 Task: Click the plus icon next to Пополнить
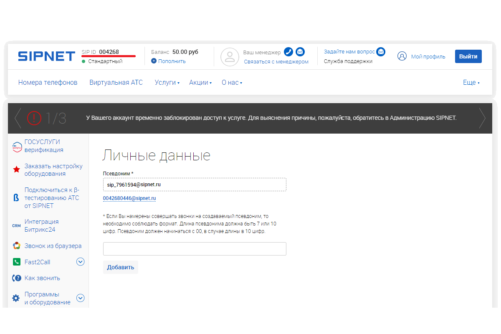154,61
